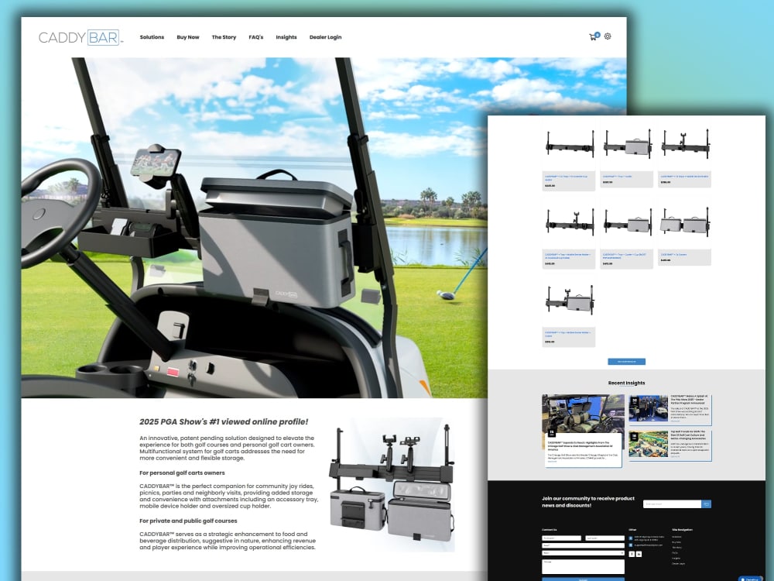The height and width of the screenshot is (581, 774).
Task: Click the blue newsletter subscribe icon button
Action: pos(707,504)
